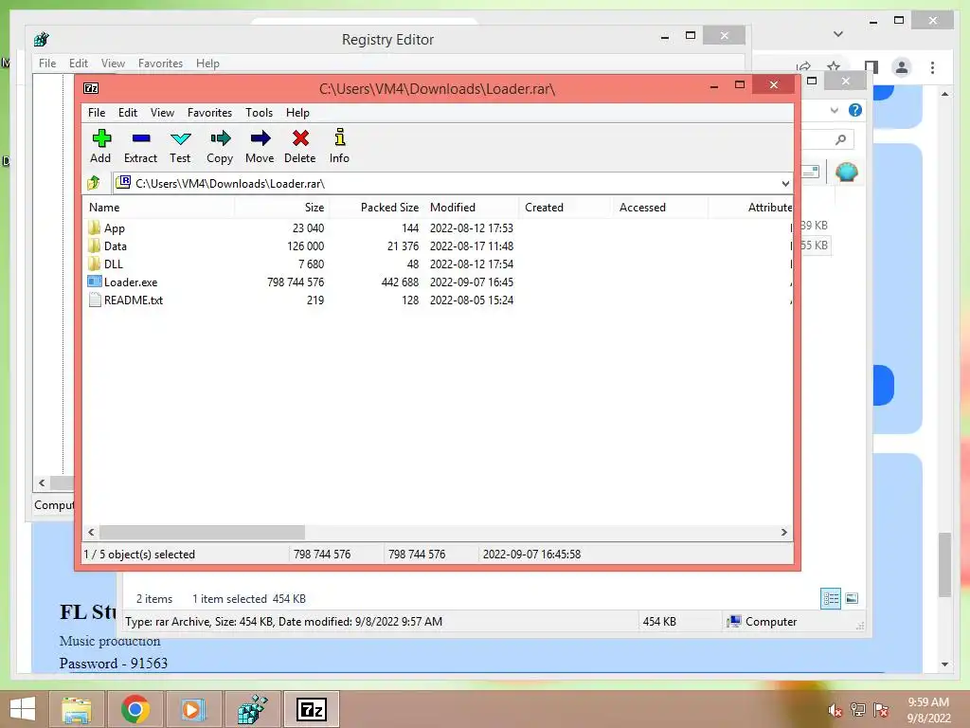
Task: Open Chrome from taskbar
Action: tap(135, 709)
